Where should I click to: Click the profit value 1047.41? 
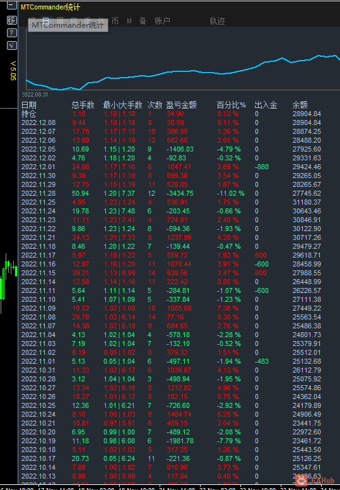[179, 167]
